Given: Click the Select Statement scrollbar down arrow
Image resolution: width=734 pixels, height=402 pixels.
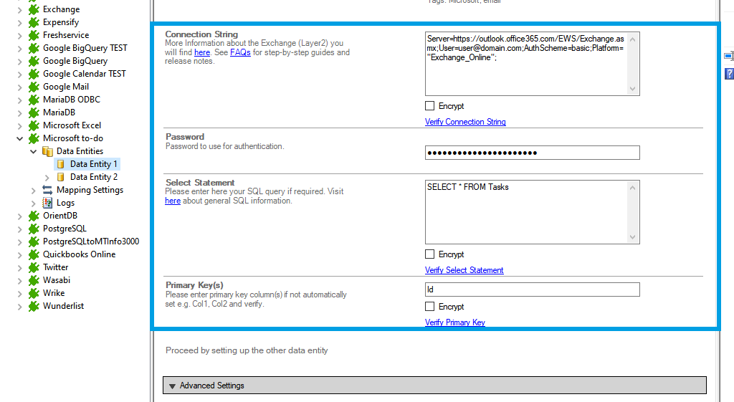Looking at the screenshot, I should (x=632, y=236).
